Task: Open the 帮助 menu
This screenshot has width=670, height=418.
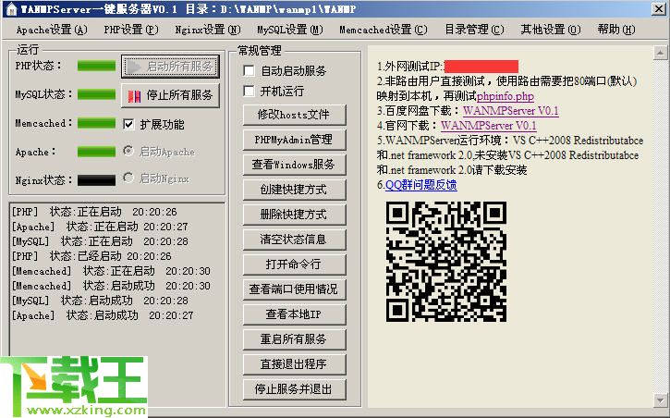Action: click(x=616, y=30)
